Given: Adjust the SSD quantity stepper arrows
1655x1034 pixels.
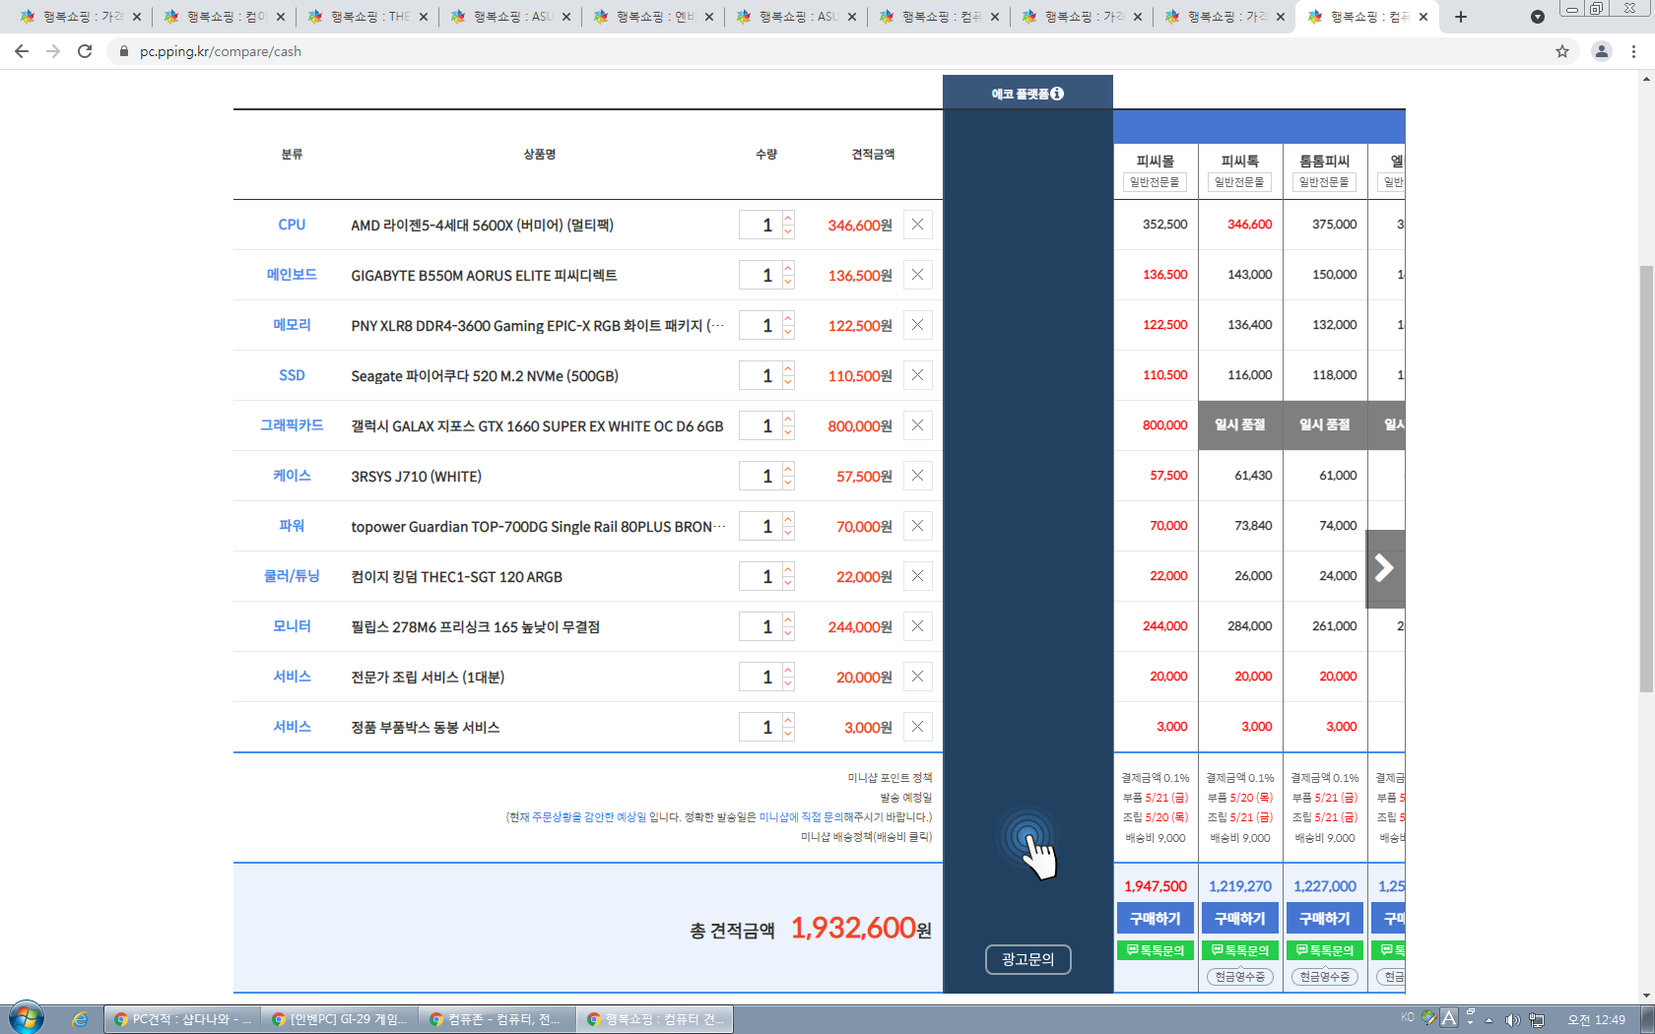Looking at the screenshot, I should [788, 375].
